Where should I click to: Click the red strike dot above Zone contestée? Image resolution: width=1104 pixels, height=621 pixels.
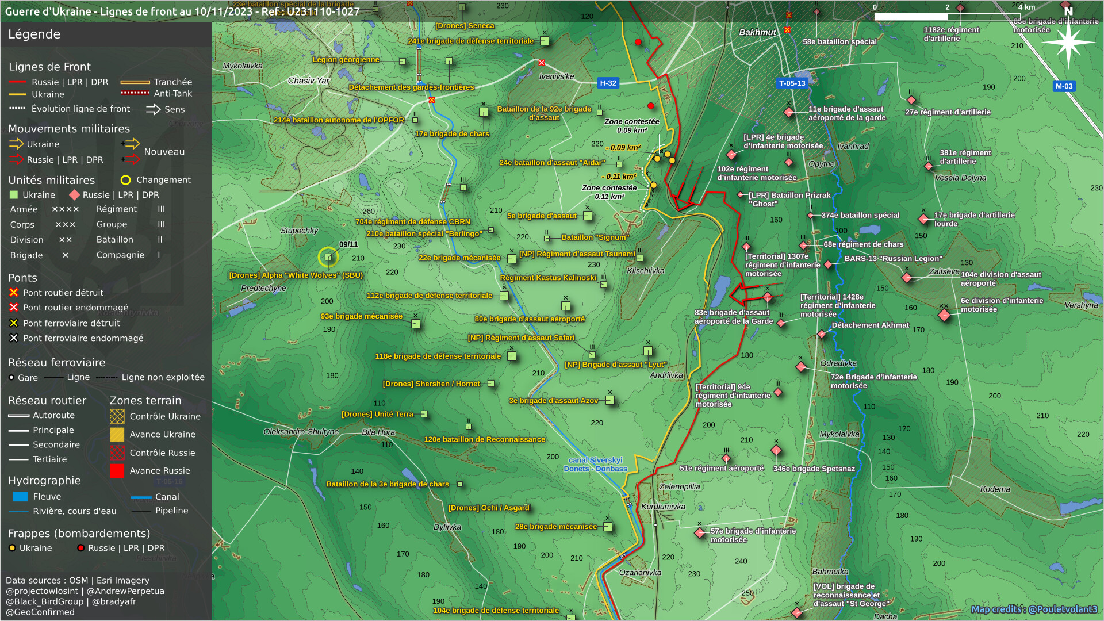click(x=651, y=106)
